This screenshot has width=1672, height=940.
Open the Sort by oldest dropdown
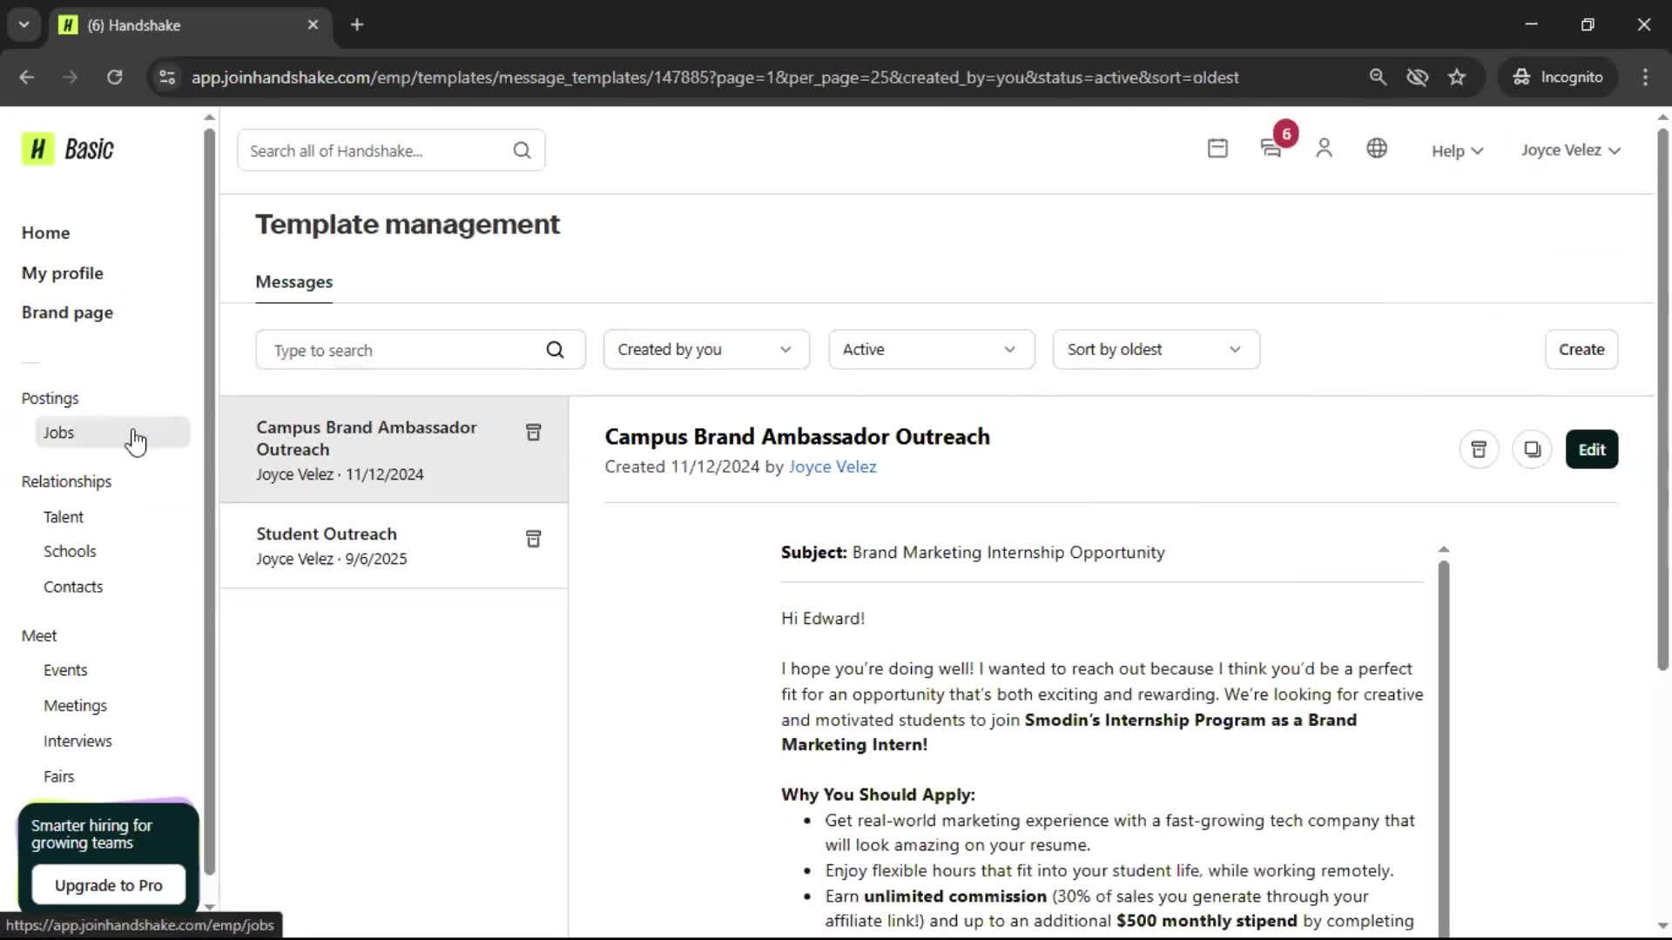(1156, 349)
